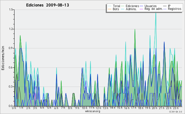The image size is (185, 114).
Task: Click the '13 h' x-axis label
Action: [x=105, y=108]
